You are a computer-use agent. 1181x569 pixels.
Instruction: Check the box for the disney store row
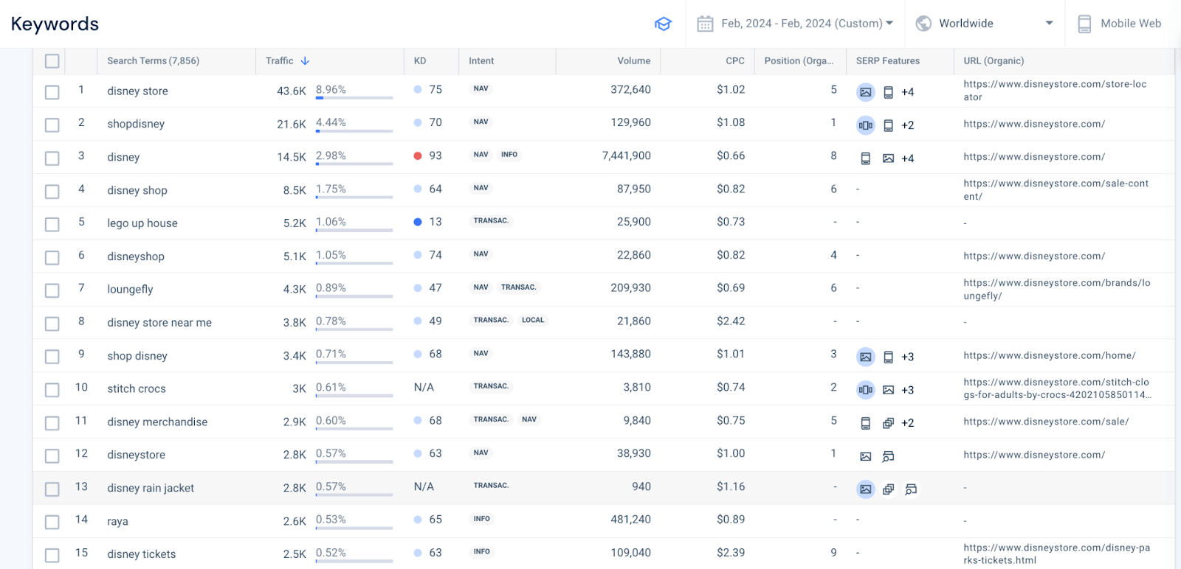coord(52,92)
